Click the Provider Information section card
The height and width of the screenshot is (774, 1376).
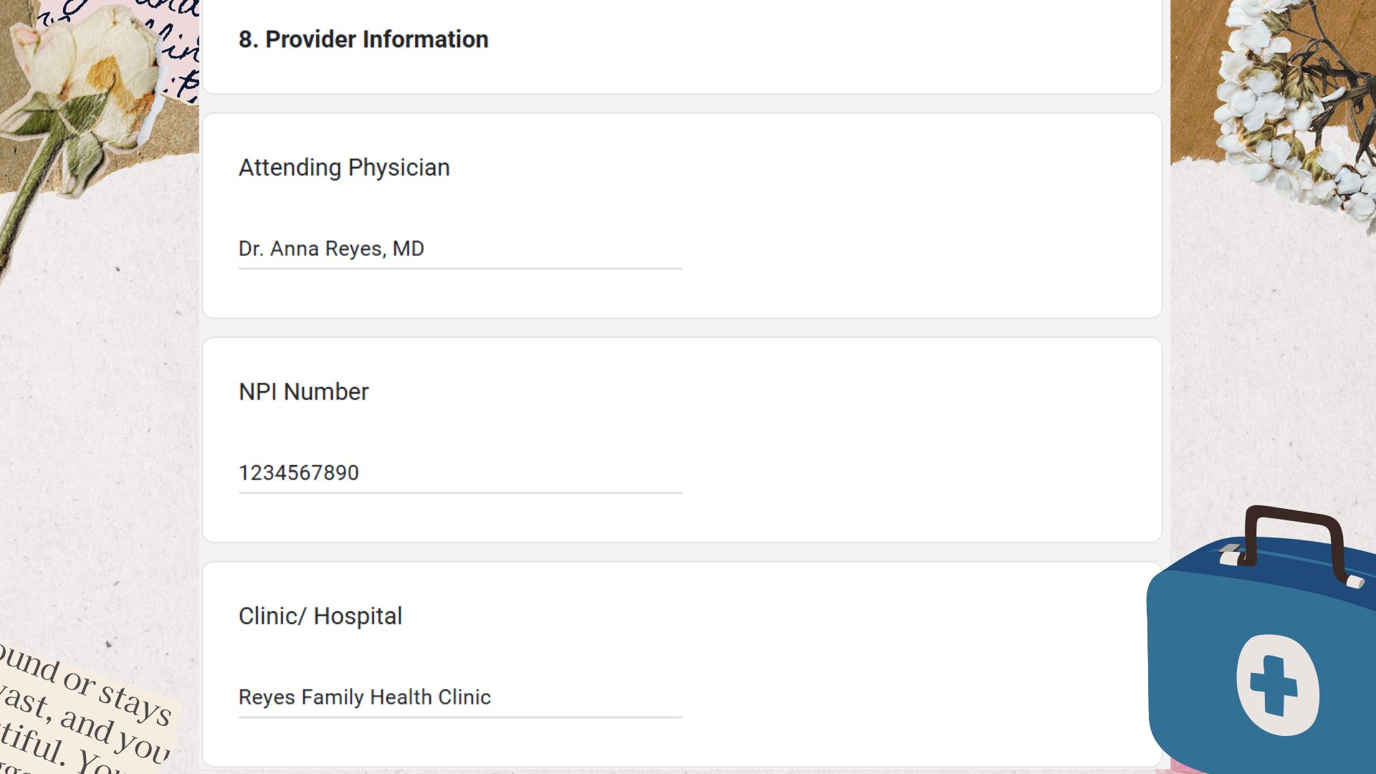(x=682, y=45)
